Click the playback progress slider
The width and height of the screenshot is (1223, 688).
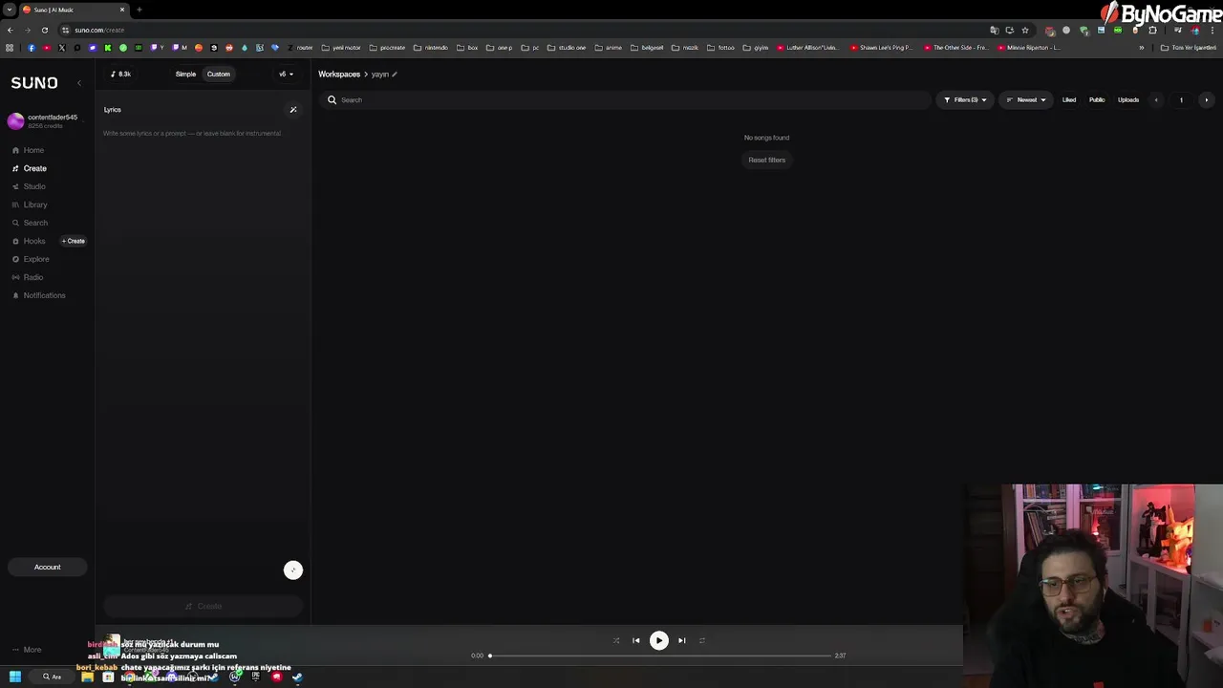point(659,656)
